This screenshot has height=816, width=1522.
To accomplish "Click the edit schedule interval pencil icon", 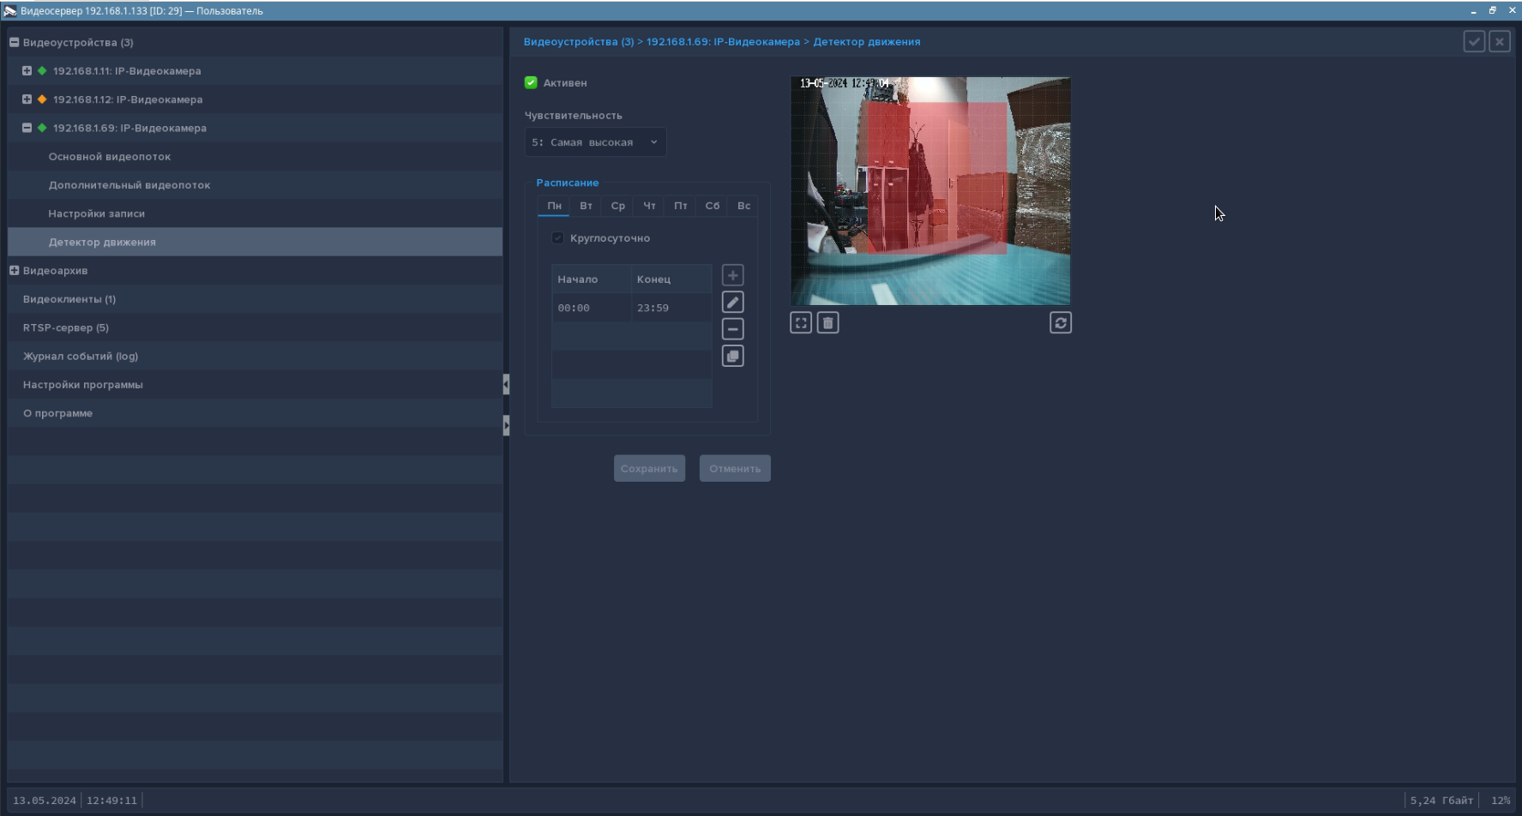I will (732, 303).
